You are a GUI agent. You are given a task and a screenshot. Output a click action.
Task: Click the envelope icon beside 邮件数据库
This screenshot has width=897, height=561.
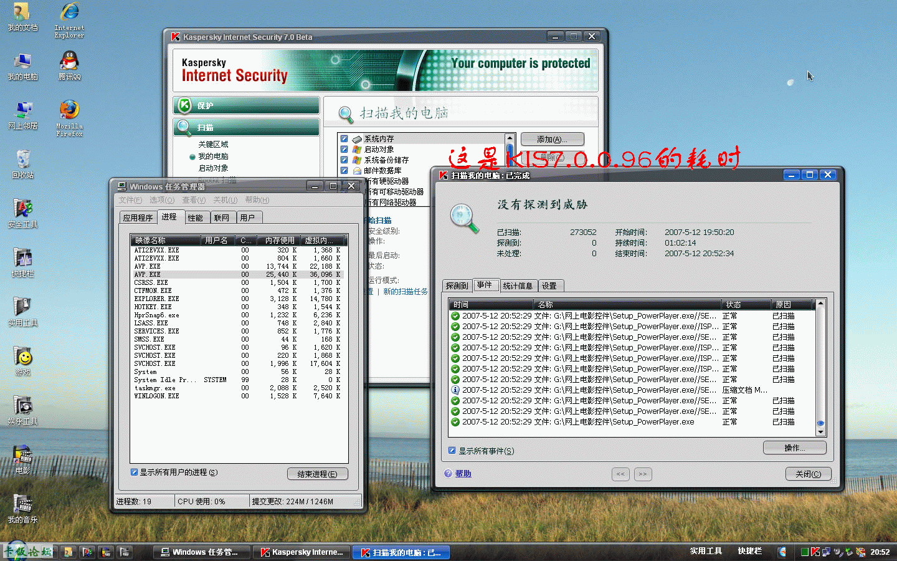click(357, 171)
